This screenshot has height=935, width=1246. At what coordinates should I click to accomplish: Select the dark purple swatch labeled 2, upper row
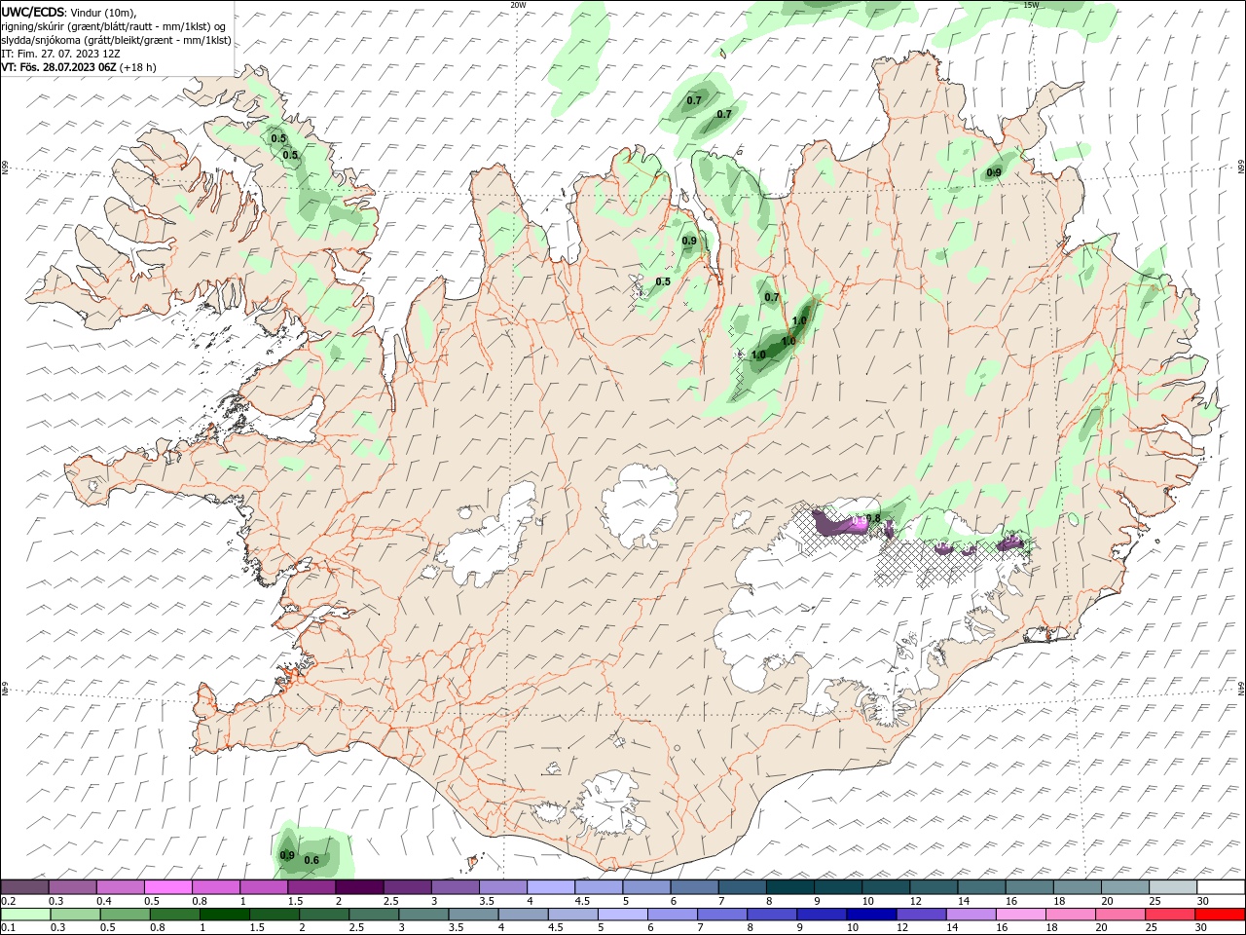tap(359, 887)
